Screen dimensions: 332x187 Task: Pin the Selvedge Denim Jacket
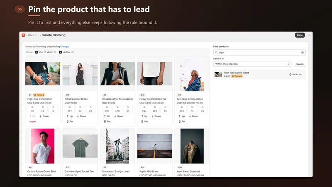click(x=182, y=121)
